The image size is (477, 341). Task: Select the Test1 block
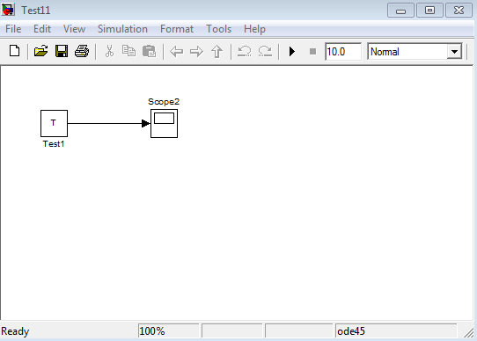pos(55,123)
